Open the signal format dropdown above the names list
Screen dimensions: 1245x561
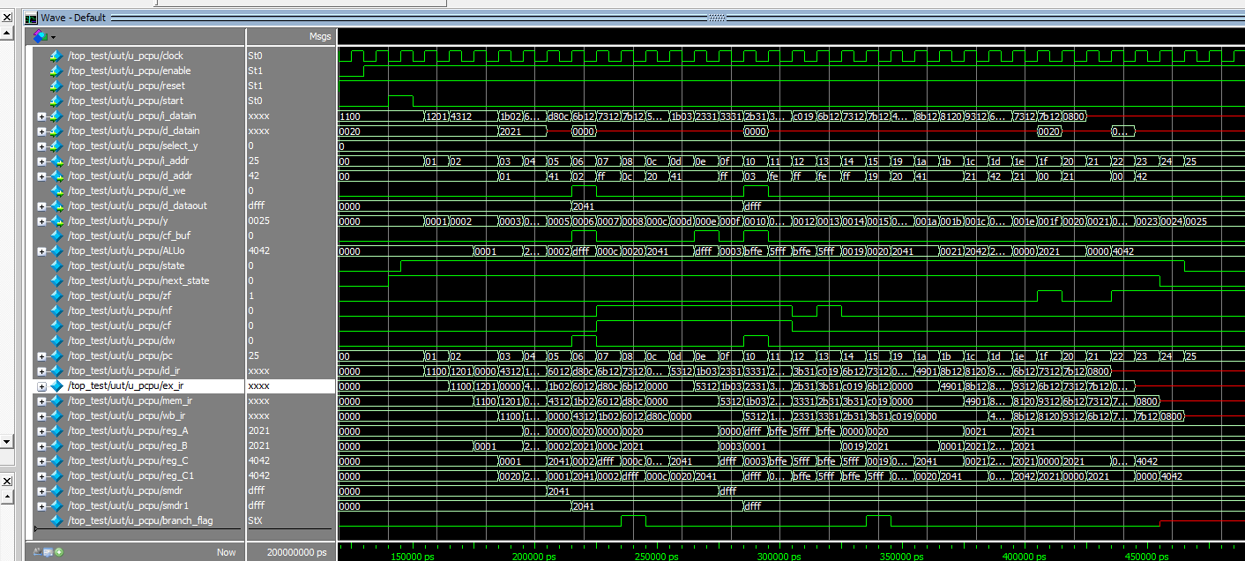coord(44,36)
